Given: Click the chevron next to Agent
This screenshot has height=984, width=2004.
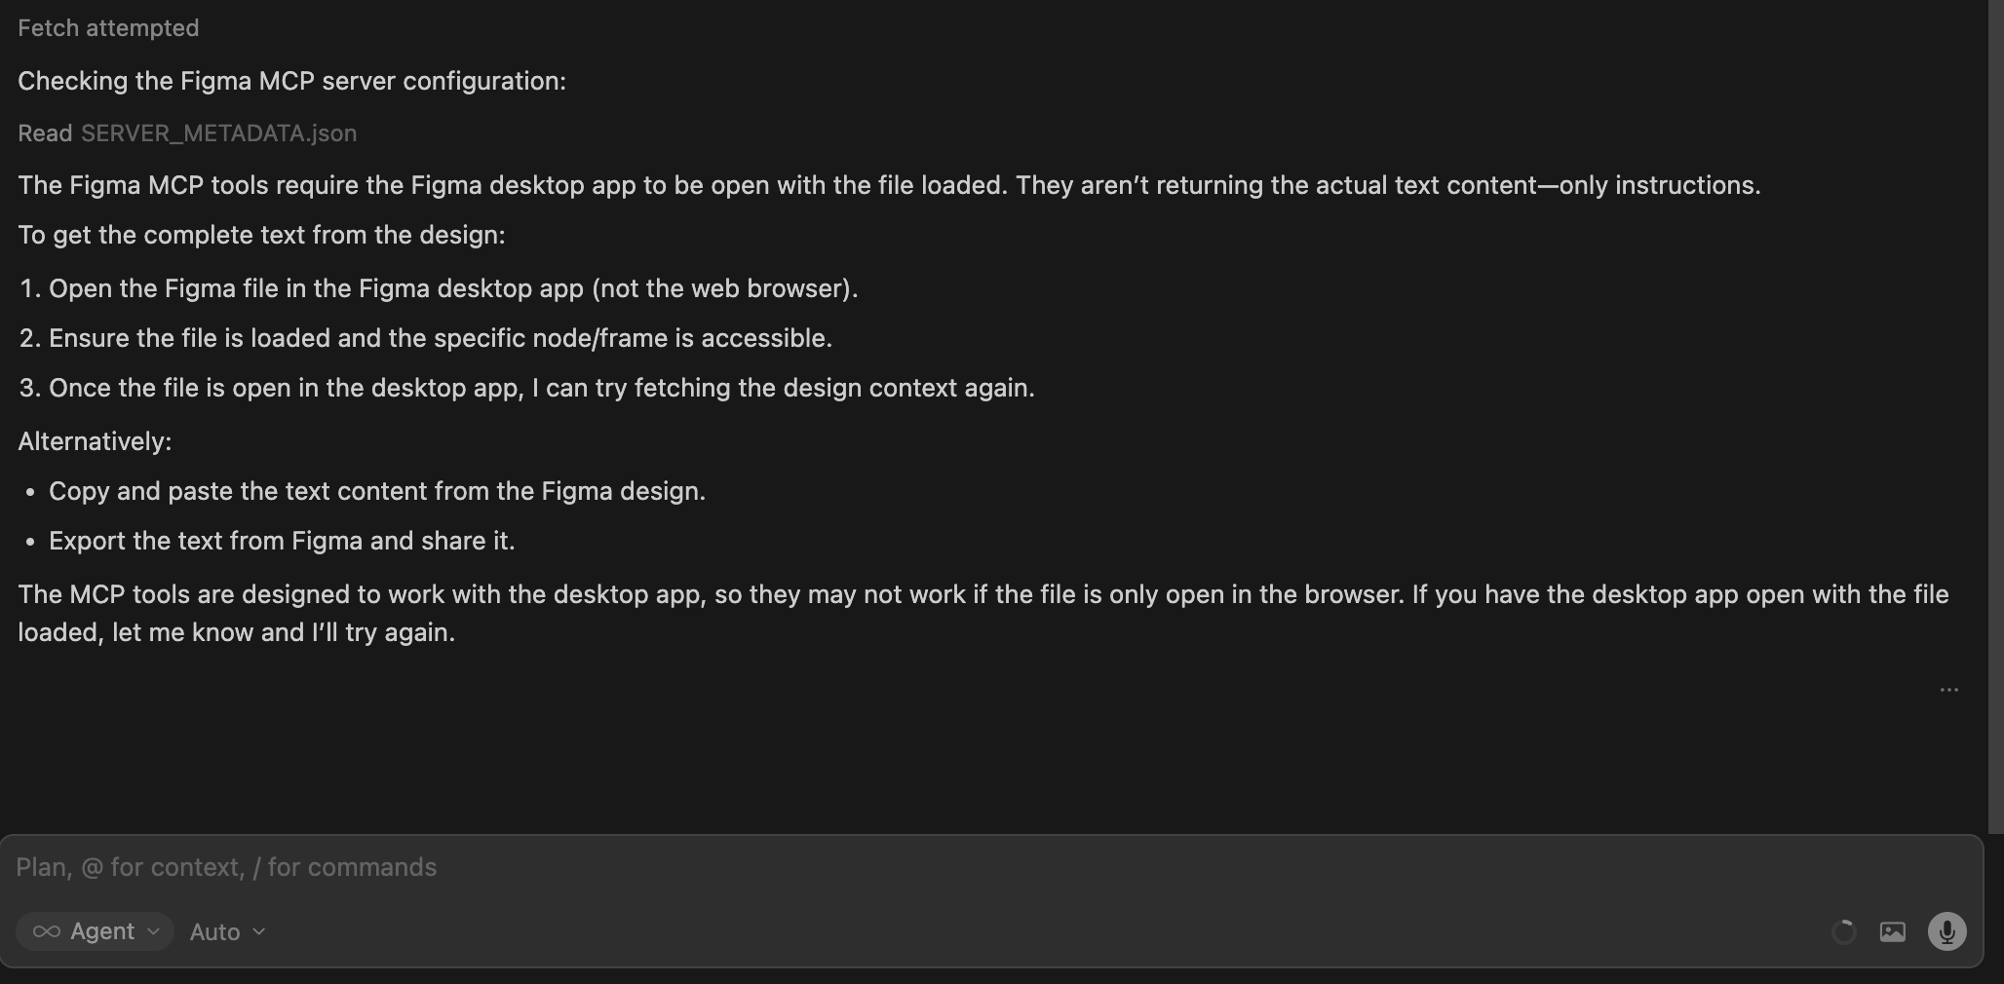Looking at the screenshot, I should tap(153, 931).
